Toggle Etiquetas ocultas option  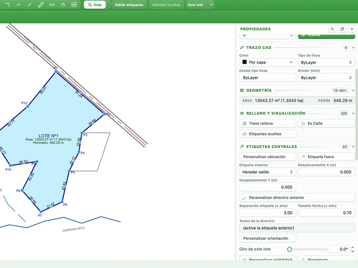[268, 134]
